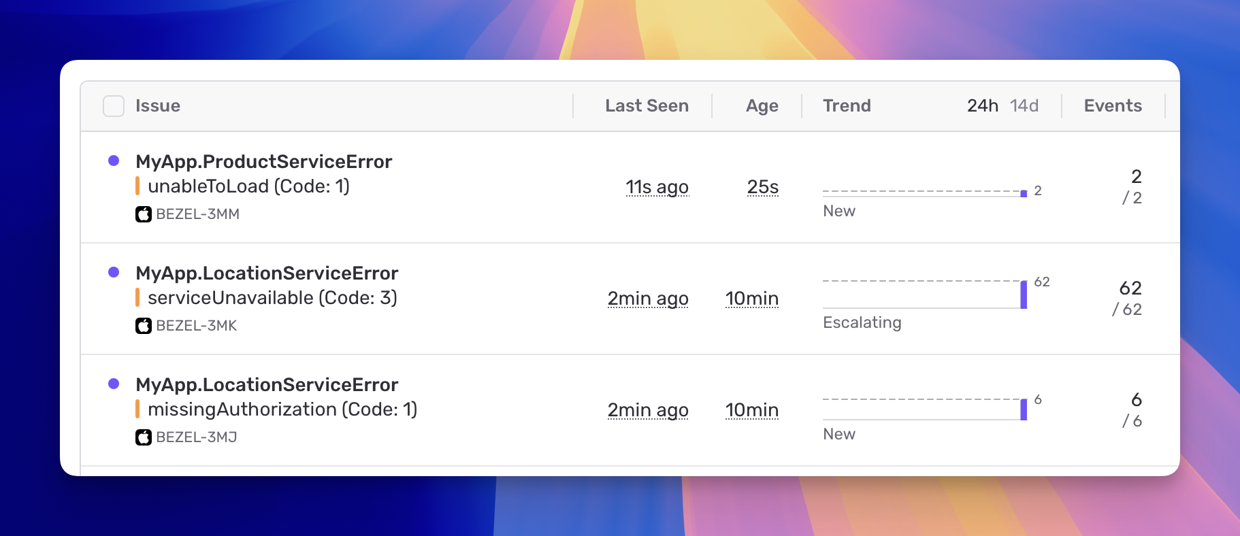Sort issues by the Events column header

click(x=1113, y=105)
